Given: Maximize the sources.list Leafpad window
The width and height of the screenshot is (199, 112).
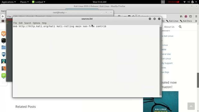Looking at the screenshot, I should (155, 19).
